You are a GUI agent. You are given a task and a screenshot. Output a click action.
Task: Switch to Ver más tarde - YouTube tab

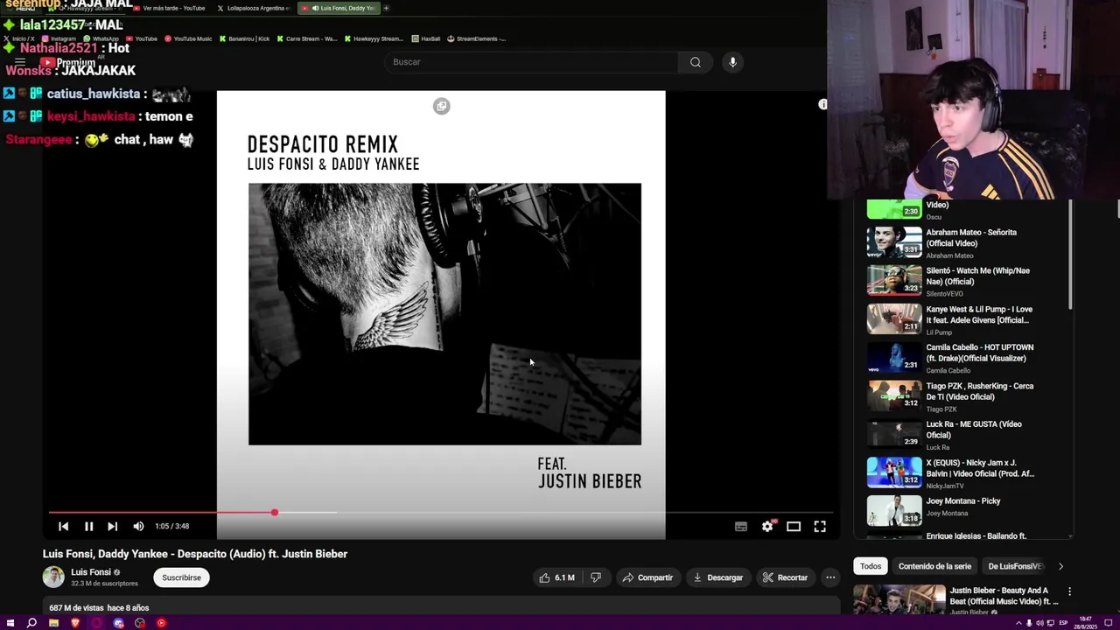[168, 8]
